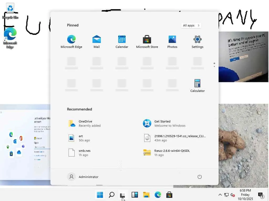Click the muted volume tray icon
The height and width of the screenshot is (201, 269).
pyautogui.click(x=233, y=195)
